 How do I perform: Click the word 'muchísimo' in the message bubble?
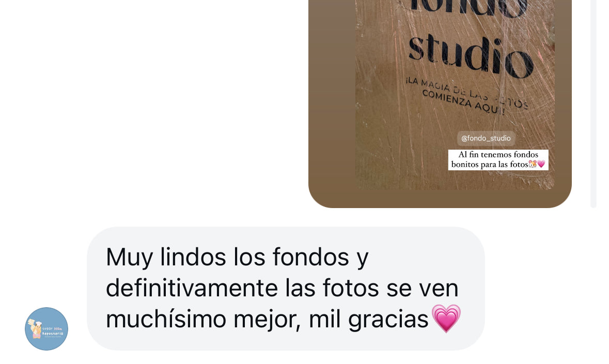(166, 320)
